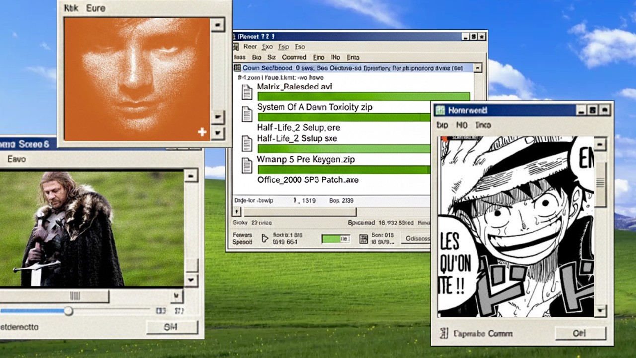Open the INO menu in the manga viewer window
The width and height of the screenshot is (636, 358).
pyautogui.click(x=462, y=125)
